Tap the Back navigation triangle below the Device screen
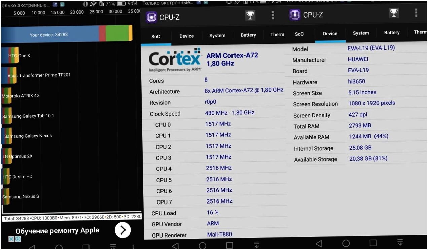 pos(319,243)
